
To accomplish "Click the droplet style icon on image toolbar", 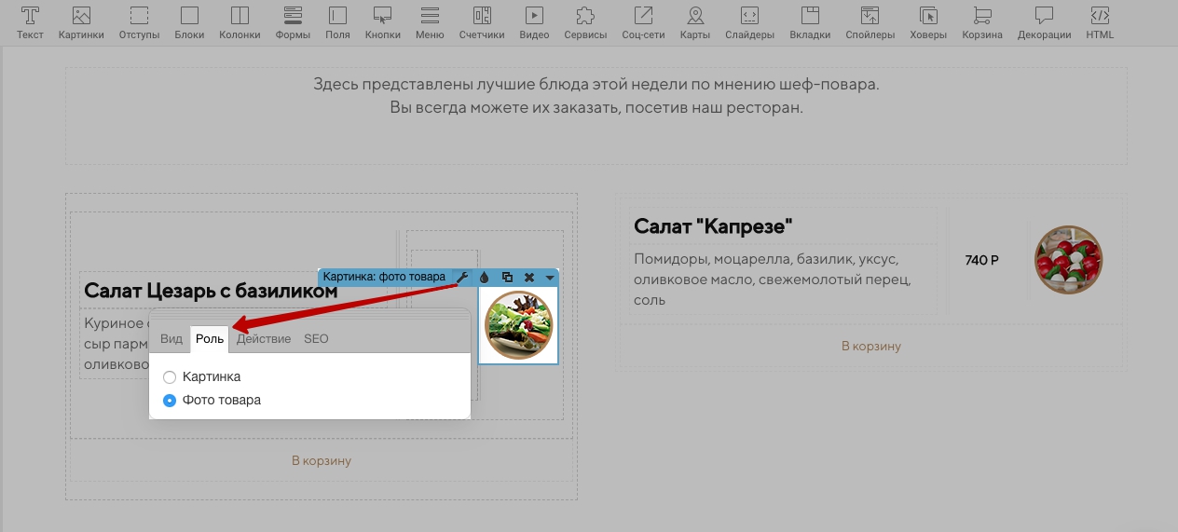I will (x=485, y=278).
